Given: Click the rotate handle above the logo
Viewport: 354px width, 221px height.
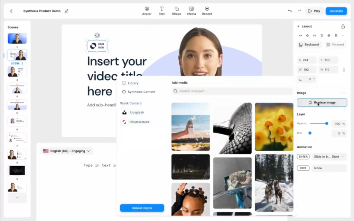Looking at the screenshot, I should tap(97, 35).
